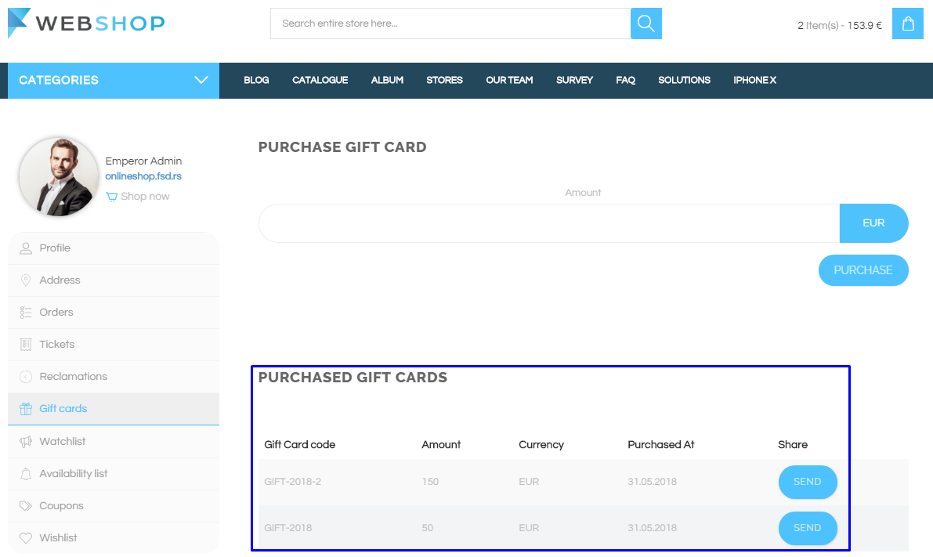This screenshot has height=557, width=933.
Task: Click the Reclamations circle icon
Action: click(26, 377)
